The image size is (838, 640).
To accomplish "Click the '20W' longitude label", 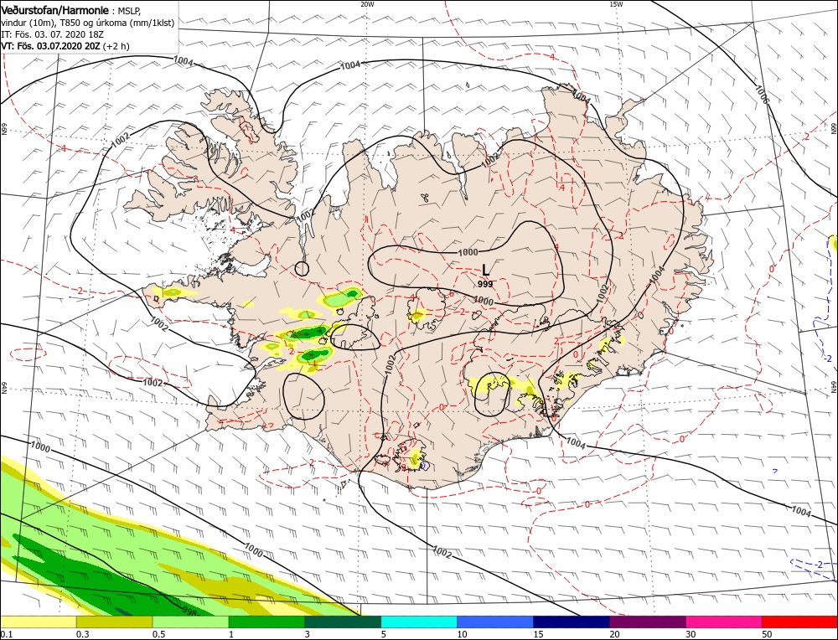I will coord(367,4).
